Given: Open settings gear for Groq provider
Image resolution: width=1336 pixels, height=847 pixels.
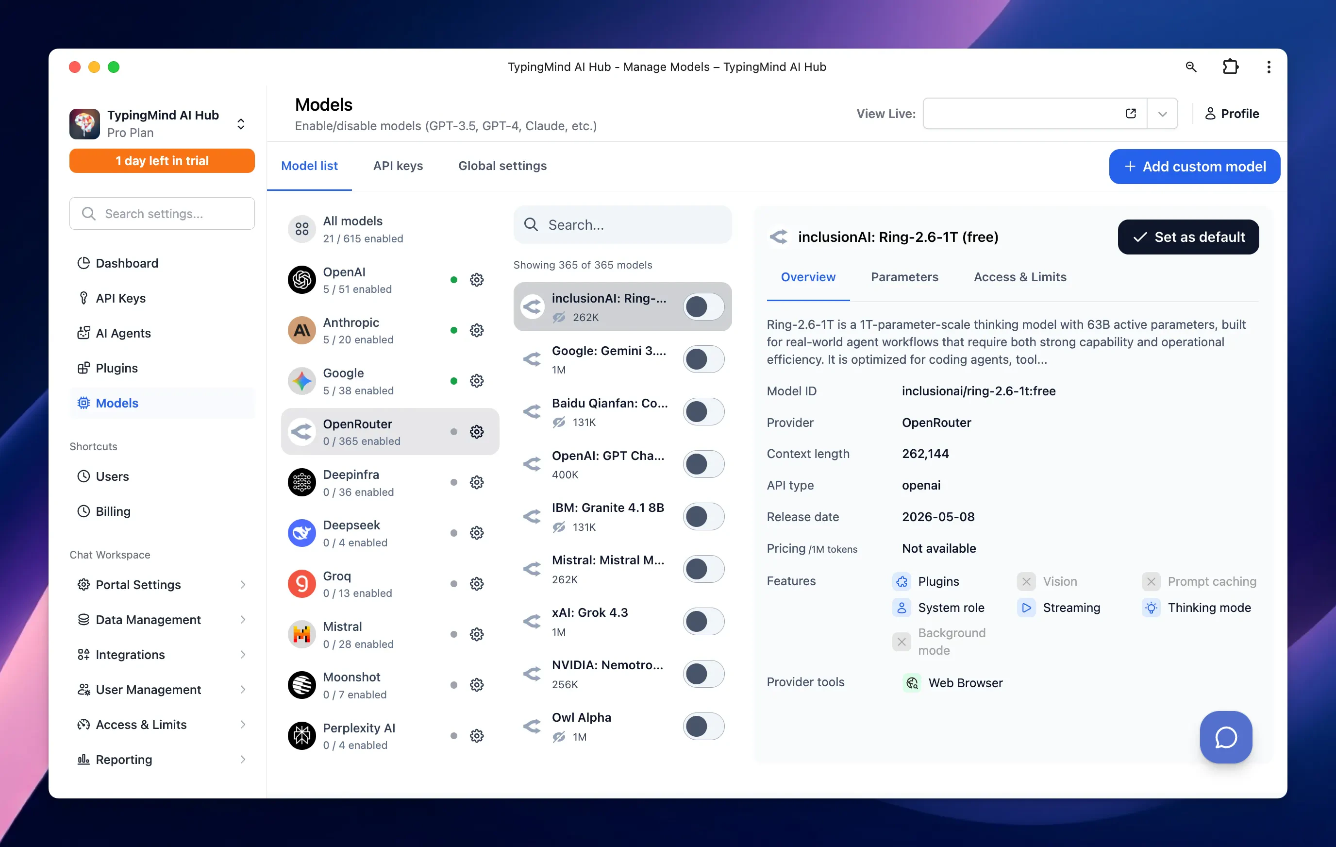Looking at the screenshot, I should point(477,584).
